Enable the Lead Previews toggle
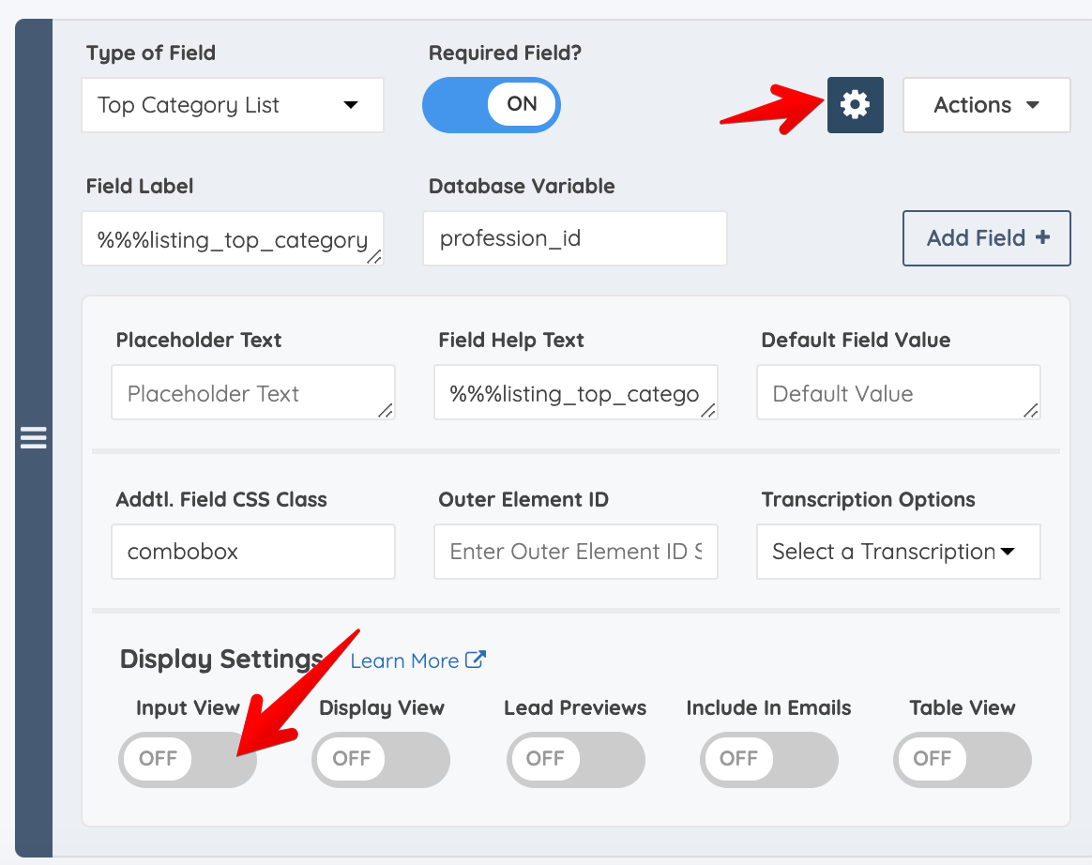Screen dimensions: 1092x865 click(x=575, y=759)
